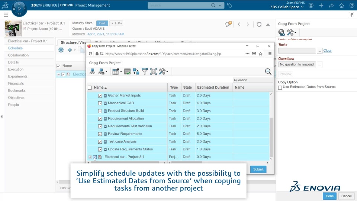Click the add-row arrow icon in dialog toolbar

[x=136, y=71]
